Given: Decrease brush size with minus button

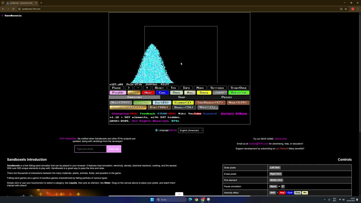Looking at the screenshot, I should (x=138, y=88).
